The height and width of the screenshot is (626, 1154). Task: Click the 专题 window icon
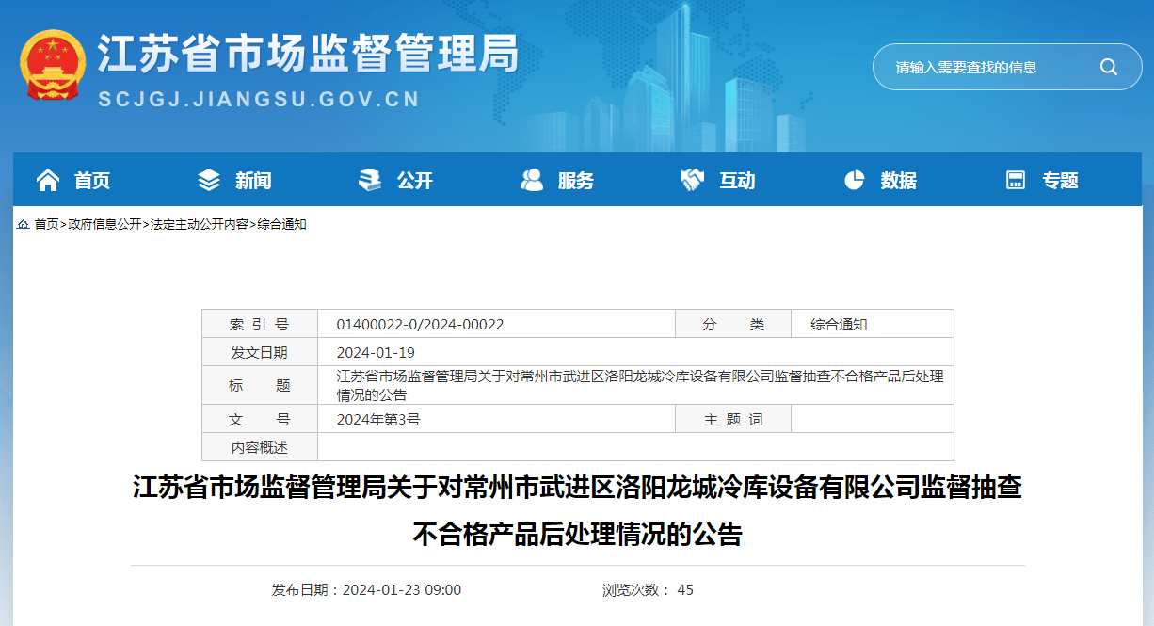pyautogui.click(x=1015, y=180)
